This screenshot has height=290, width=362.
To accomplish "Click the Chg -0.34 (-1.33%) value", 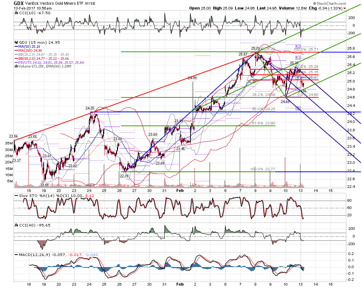I will (x=325, y=8).
